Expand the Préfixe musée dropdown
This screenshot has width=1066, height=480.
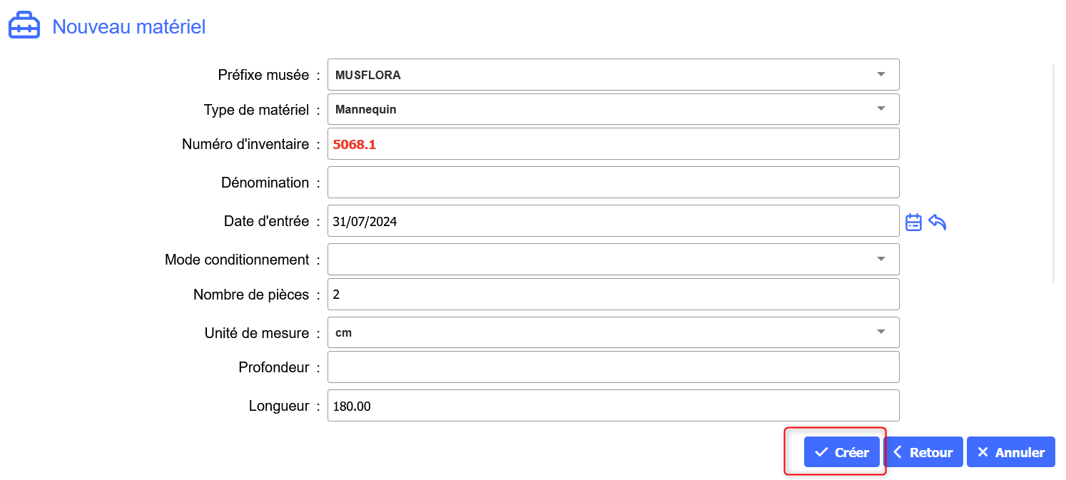click(880, 74)
